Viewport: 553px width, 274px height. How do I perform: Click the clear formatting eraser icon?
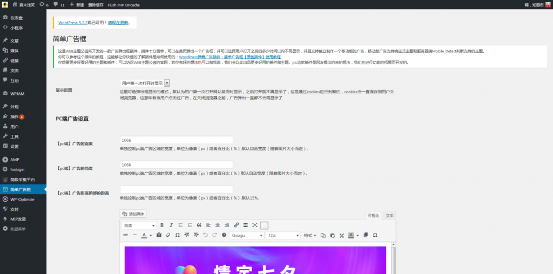168,235
